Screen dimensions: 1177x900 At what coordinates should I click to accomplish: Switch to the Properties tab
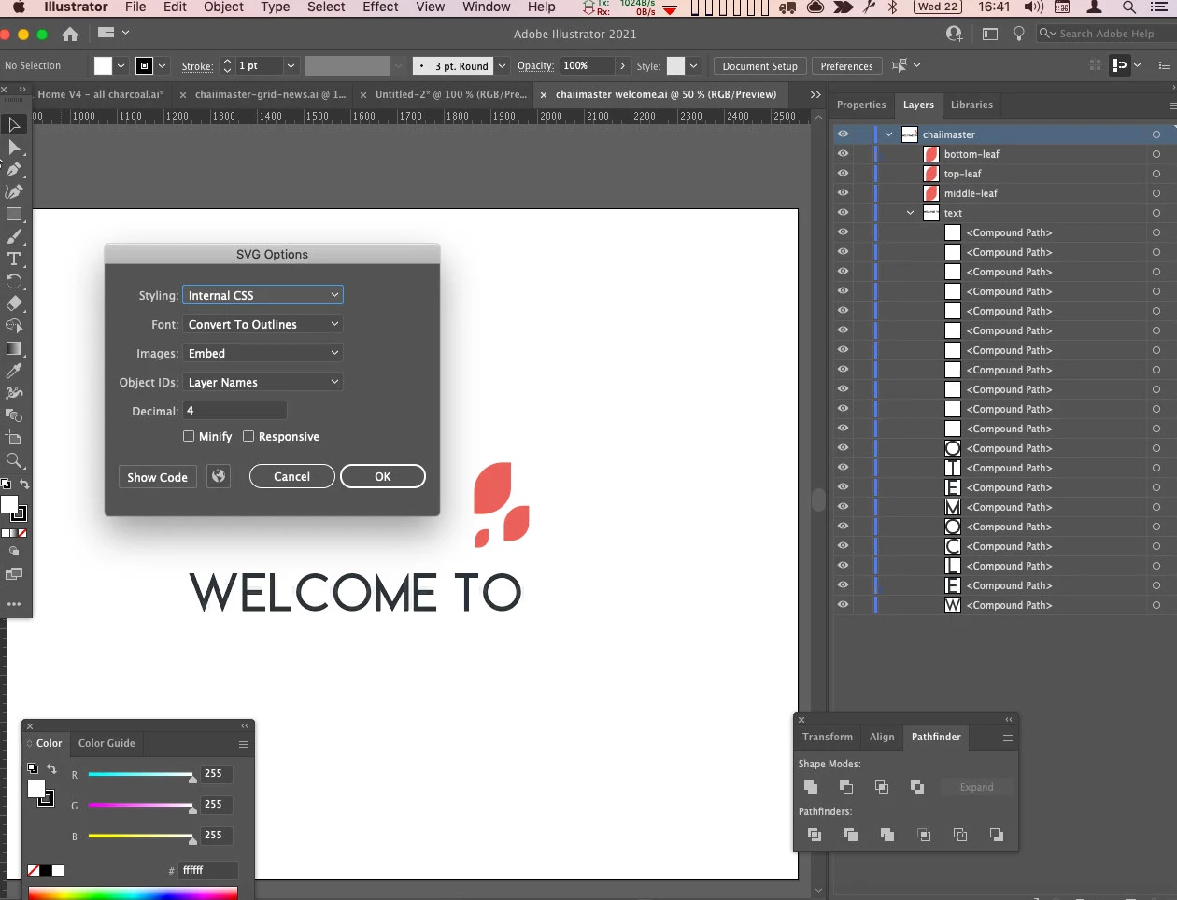(x=861, y=105)
